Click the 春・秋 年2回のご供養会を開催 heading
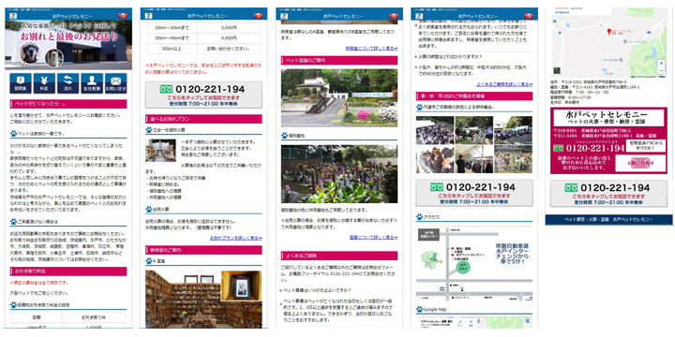 474,96
